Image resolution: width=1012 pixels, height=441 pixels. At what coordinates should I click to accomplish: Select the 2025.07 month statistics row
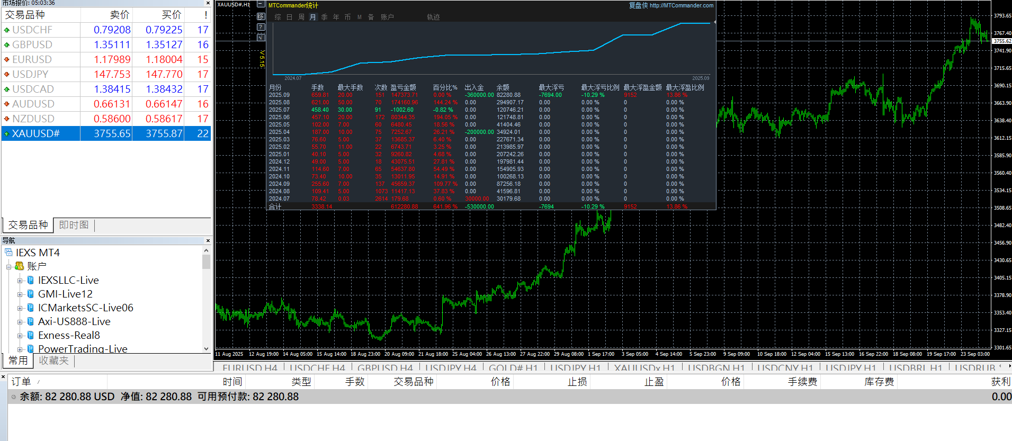[491, 110]
